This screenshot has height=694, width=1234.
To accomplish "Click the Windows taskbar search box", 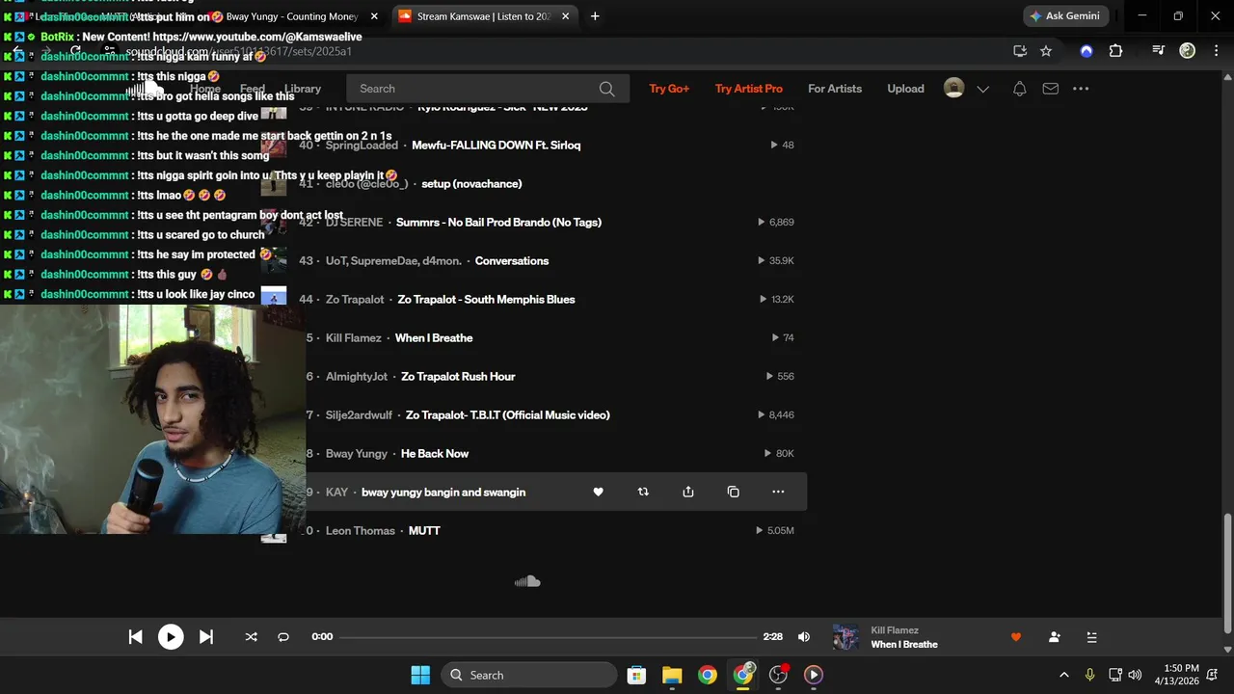I will pos(529,675).
